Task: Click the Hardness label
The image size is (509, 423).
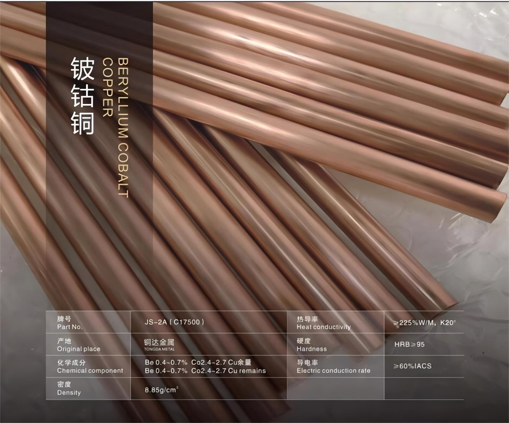Action: point(311,349)
